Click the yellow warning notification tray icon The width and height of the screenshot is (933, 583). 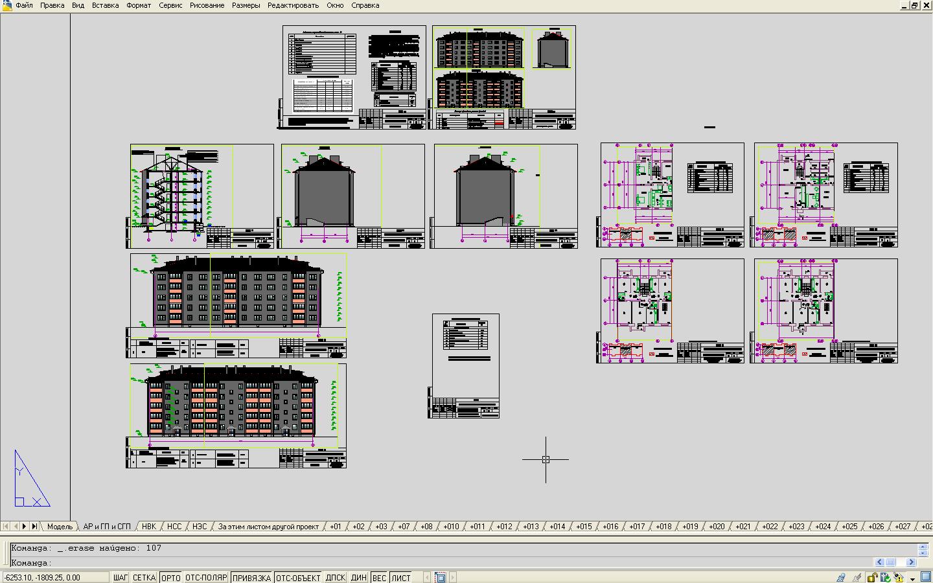[898, 577]
